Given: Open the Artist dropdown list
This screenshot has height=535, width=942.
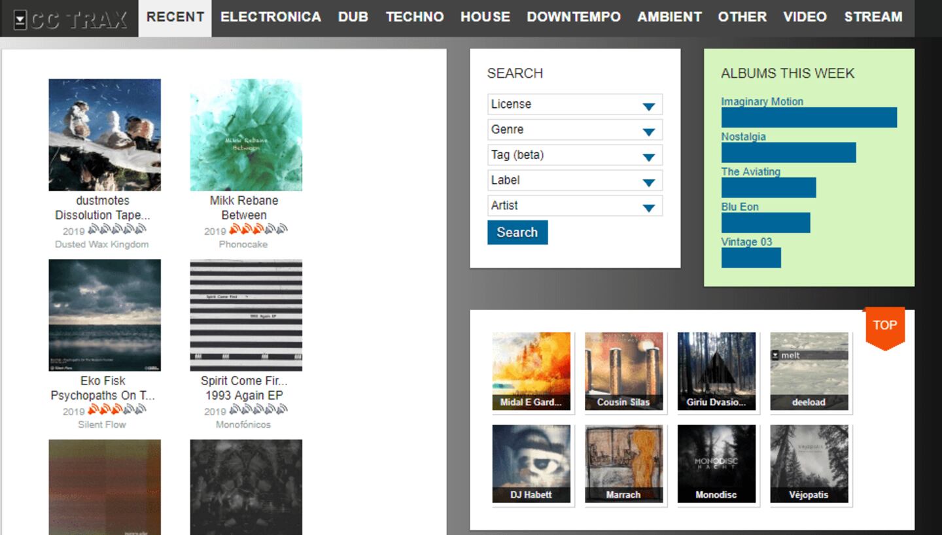Looking at the screenshot, I should click(x=574, y=206).
